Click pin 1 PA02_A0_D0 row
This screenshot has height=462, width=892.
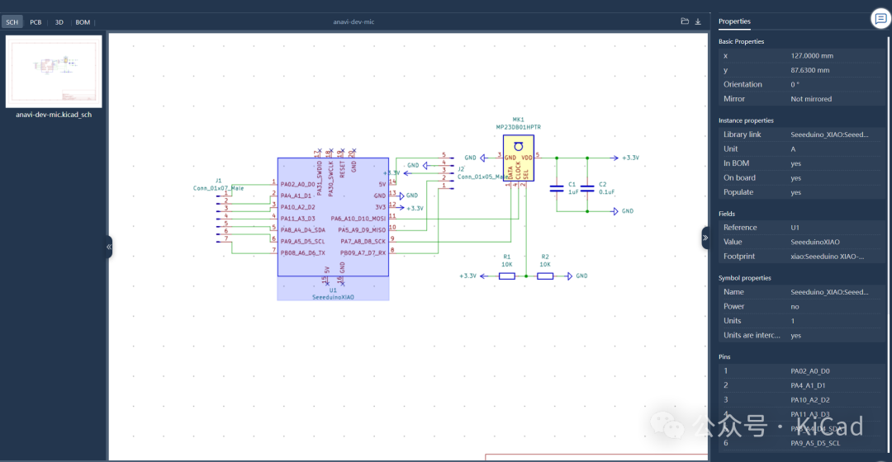801,371
